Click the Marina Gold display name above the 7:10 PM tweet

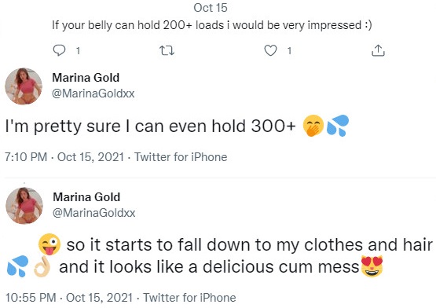click(x=86, y=78)
